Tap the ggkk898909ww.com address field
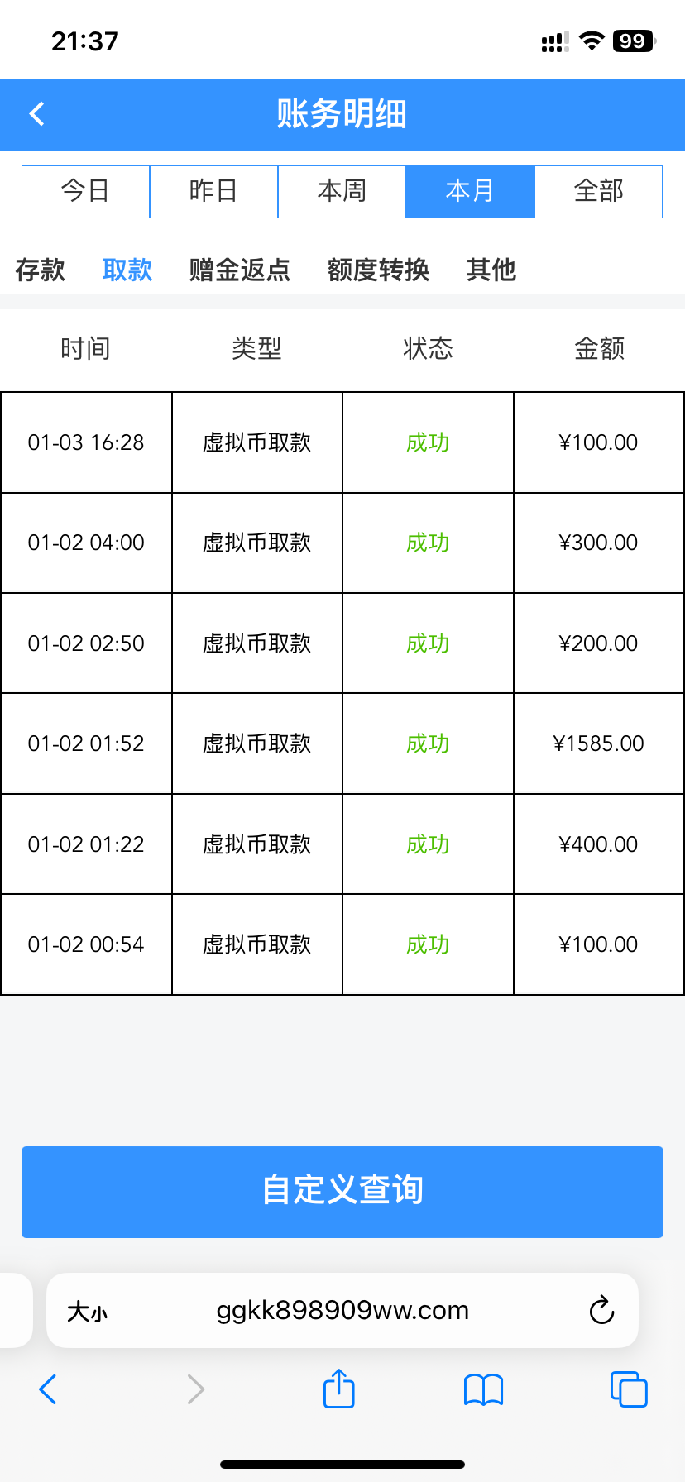The height and width of the screenshot is (1482, 685). point(342,1310)
